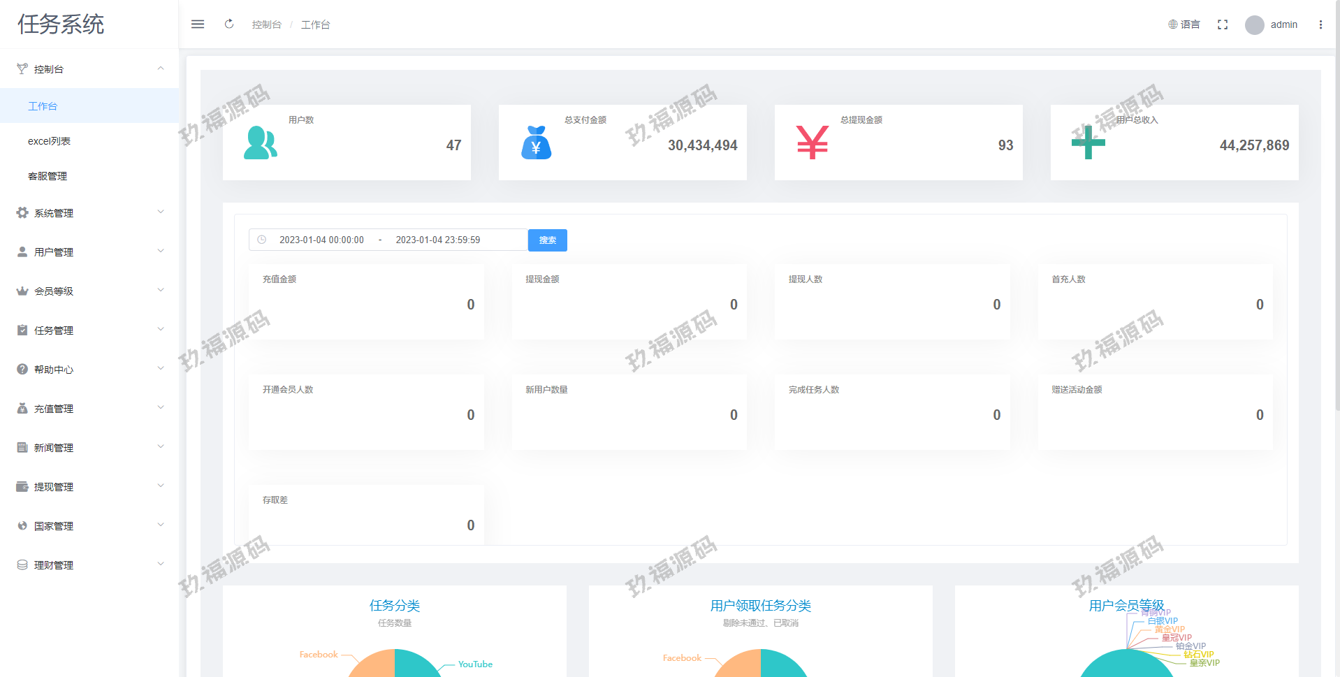Viewport: 1340px width, 677px height.
Task: Enter fullscreen mode via the header icon
Action: 1222,24
